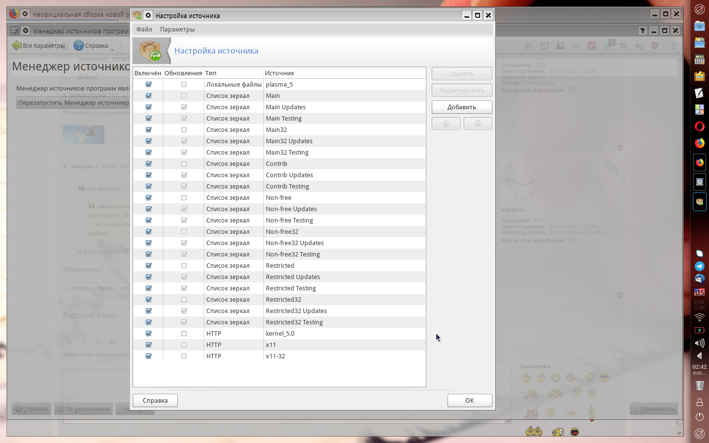Toggle the updates checkbox for Main32
This screenshot has height=443, width=709.
(184, 130)
